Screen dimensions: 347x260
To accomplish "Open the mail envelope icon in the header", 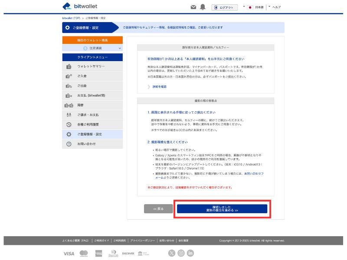I will pyautogui.click(x=193, y=6).
